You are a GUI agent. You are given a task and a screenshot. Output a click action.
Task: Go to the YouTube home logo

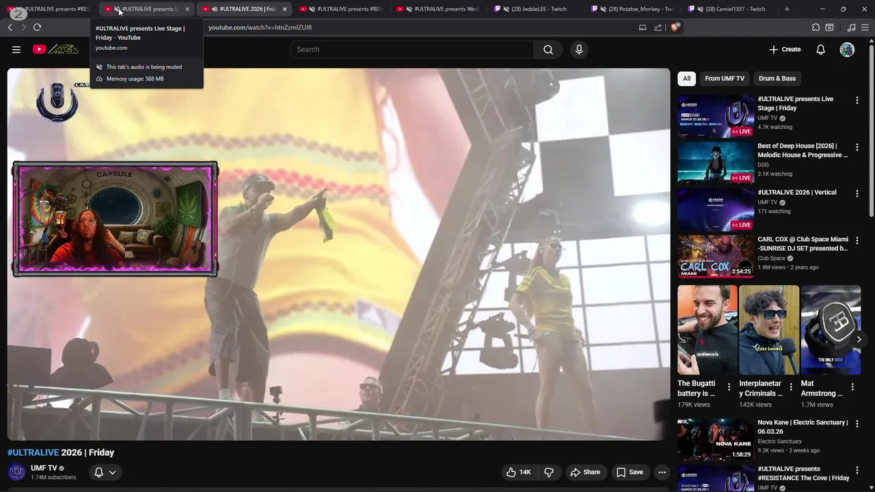pos(55,49)
